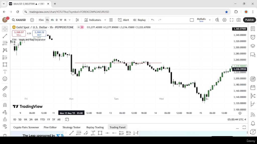Expand the timeframe interval dropdown arrow

[x=70, y=20]
